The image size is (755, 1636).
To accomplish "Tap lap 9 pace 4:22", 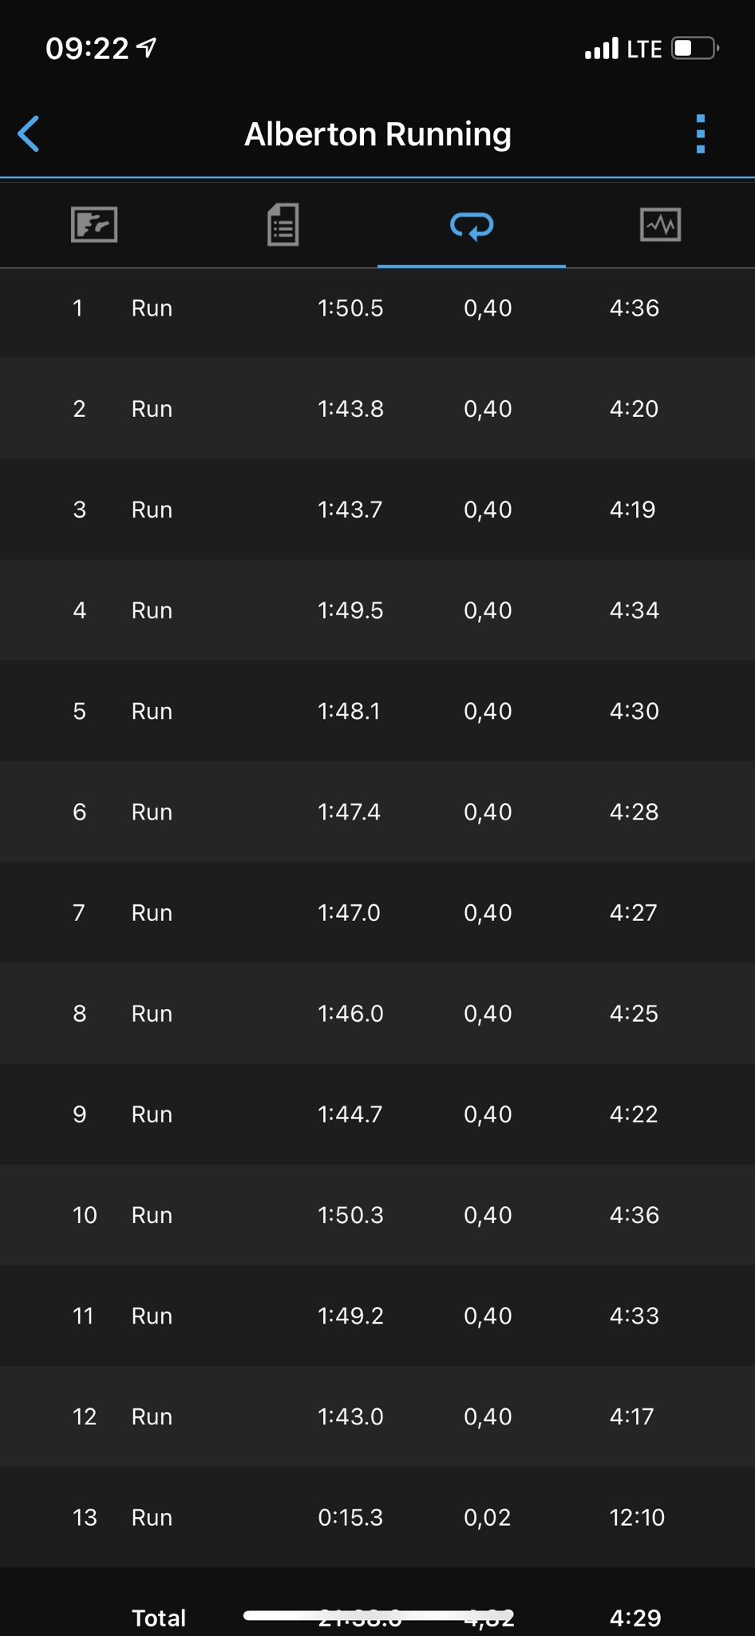I will coord(634,1114).
